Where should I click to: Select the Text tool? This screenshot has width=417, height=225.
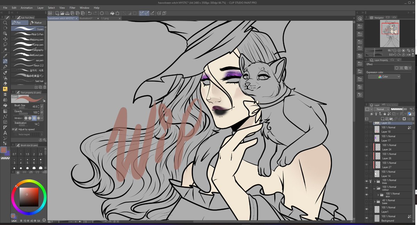pos(5,132)
